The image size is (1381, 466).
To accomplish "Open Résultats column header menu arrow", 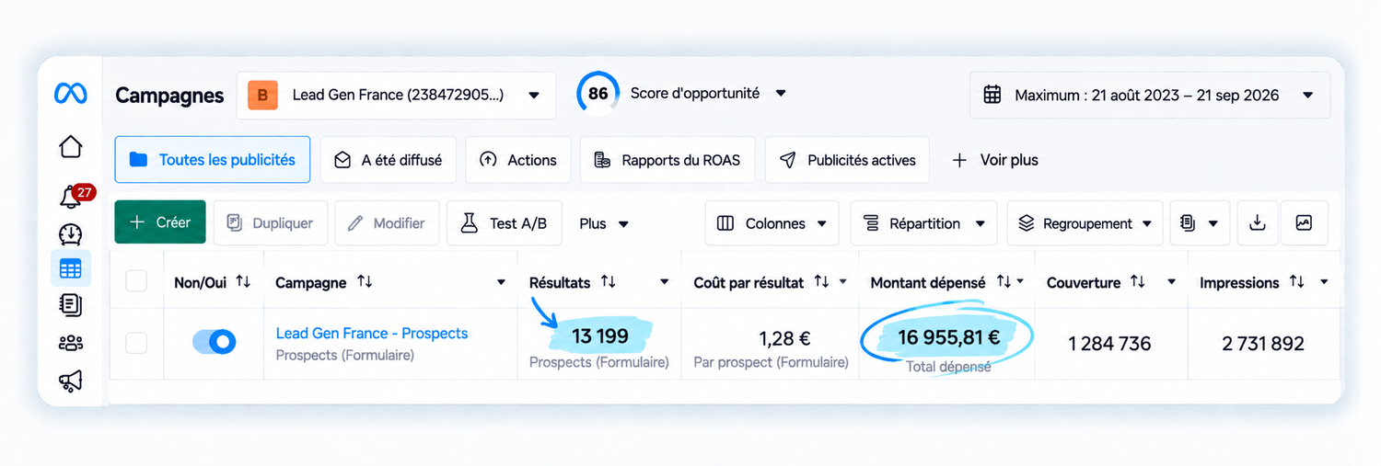I will 667,282.
